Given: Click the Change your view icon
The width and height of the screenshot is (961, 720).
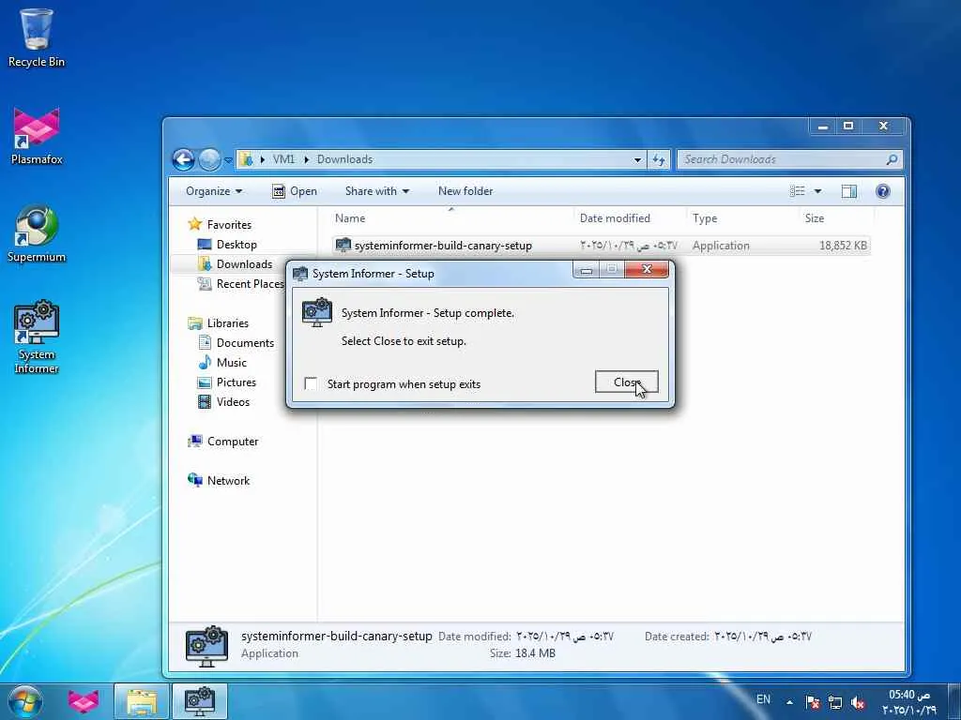Looking at the screenshot, I should [798, 191].
